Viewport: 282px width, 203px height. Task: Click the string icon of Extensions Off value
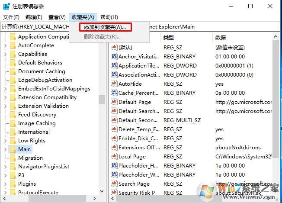pos(114,147)
